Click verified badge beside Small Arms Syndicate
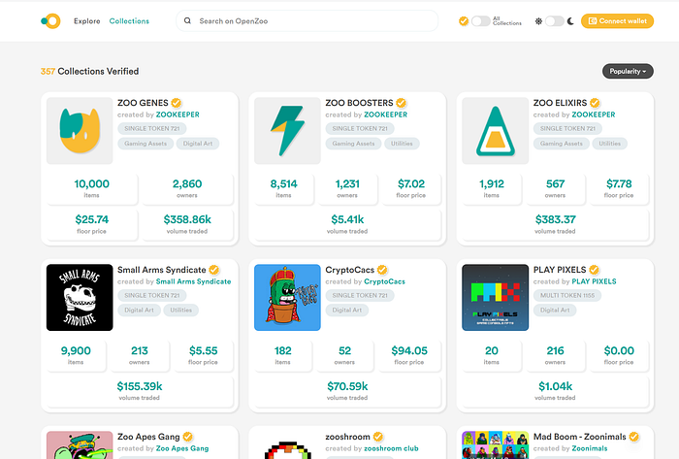The height and width of the screenshot is (459, 679). [214, 270]
